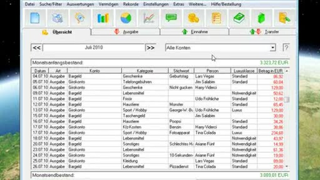Click the question mark help button
Screen dimensions: 320x180
click(286, 48)
